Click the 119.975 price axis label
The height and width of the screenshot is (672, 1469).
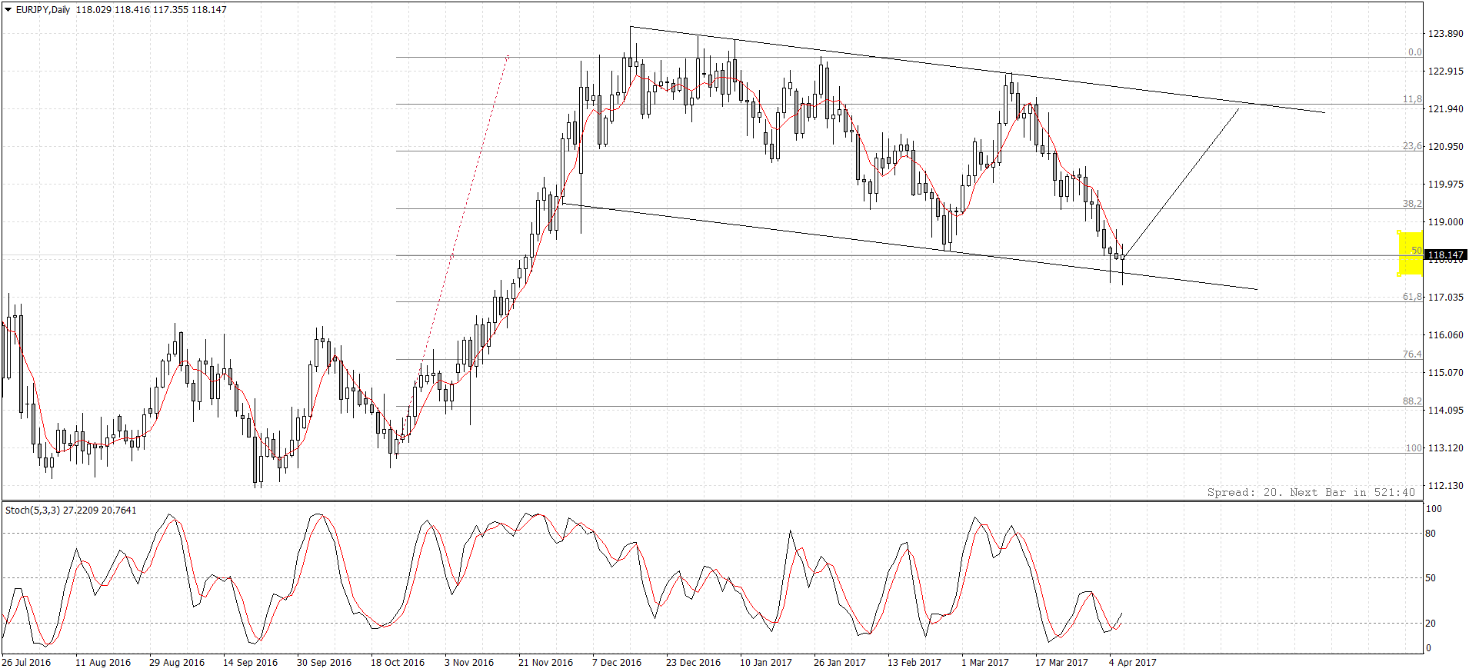pos(1446,185)
